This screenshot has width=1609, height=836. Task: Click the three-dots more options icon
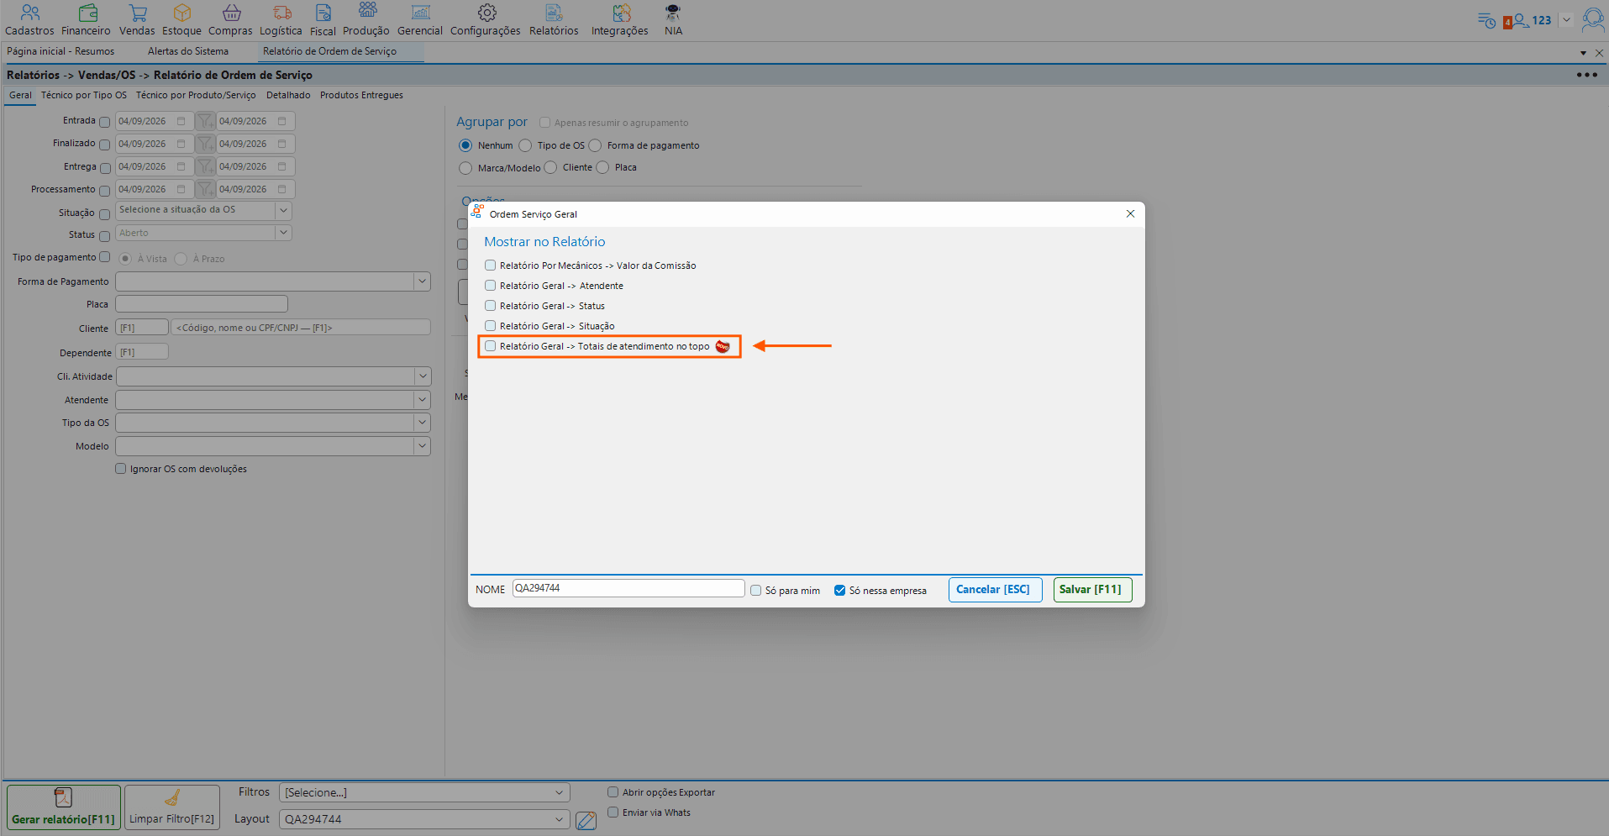point(1586,75)
